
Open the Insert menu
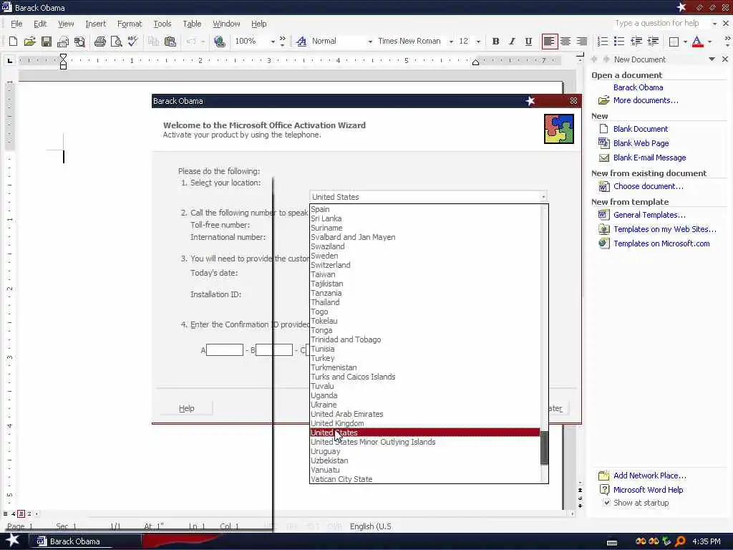(95, 24)
